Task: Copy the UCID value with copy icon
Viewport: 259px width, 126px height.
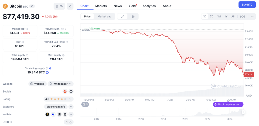Action: tap(70, 122)
